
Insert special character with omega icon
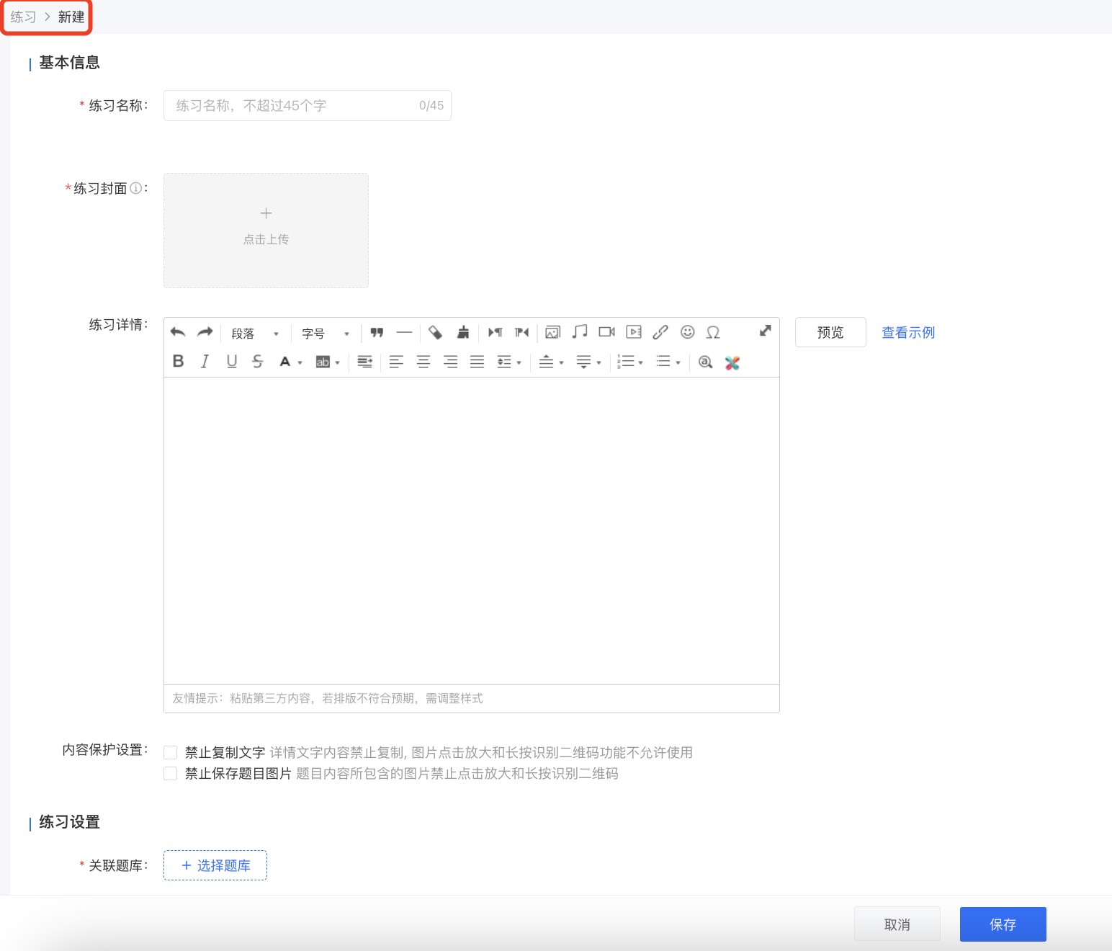[x=713, y=332]
